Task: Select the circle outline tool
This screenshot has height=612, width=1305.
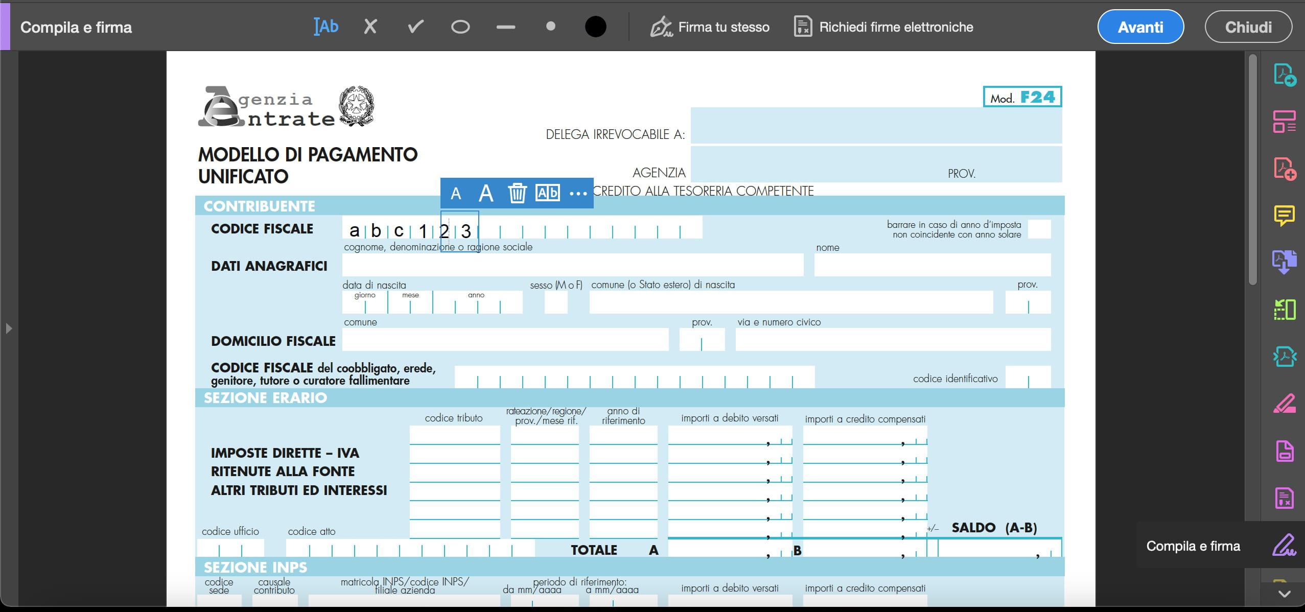Action: point(460,27)
